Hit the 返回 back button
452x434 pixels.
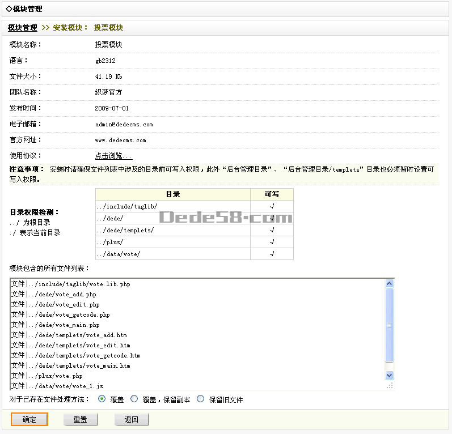coord(132,419)
